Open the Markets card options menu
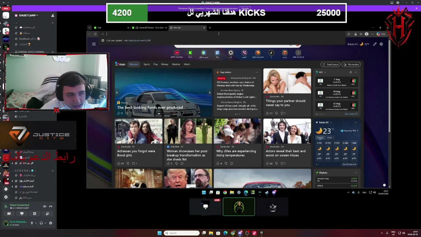 coord(356,172)
